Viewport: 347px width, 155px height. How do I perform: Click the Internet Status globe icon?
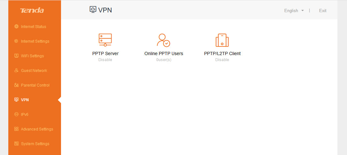pos(17,27)
